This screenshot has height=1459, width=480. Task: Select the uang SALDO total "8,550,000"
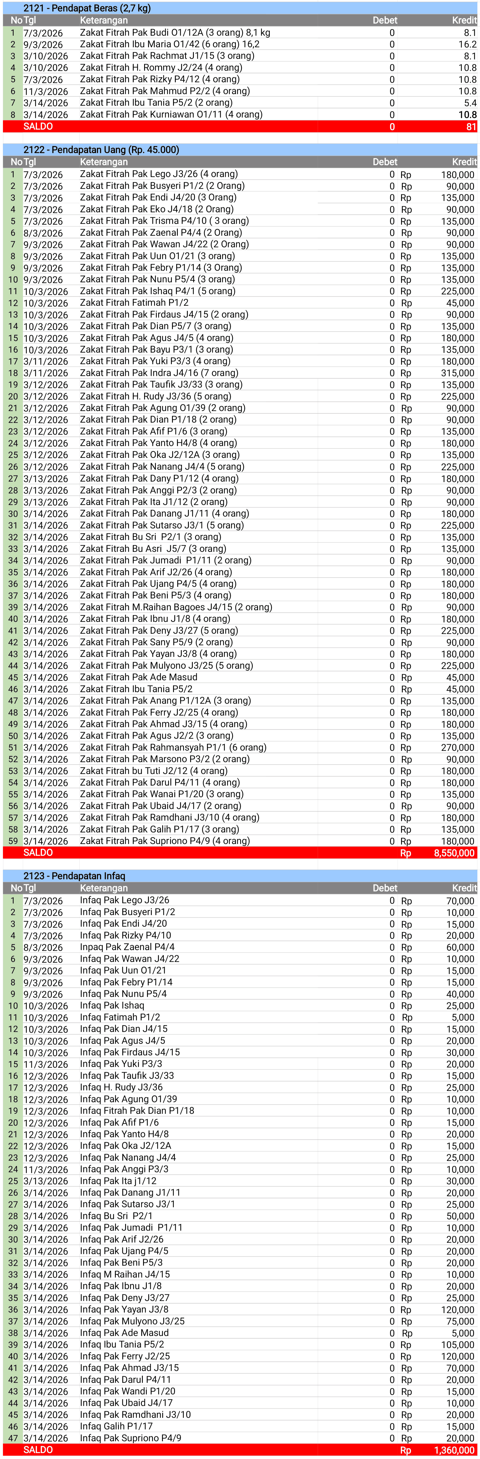coord(454,853)
